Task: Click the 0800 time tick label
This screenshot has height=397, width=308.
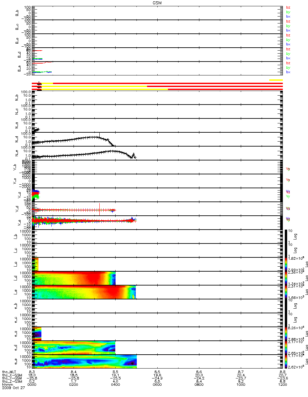Action: (x=199, y=385)
